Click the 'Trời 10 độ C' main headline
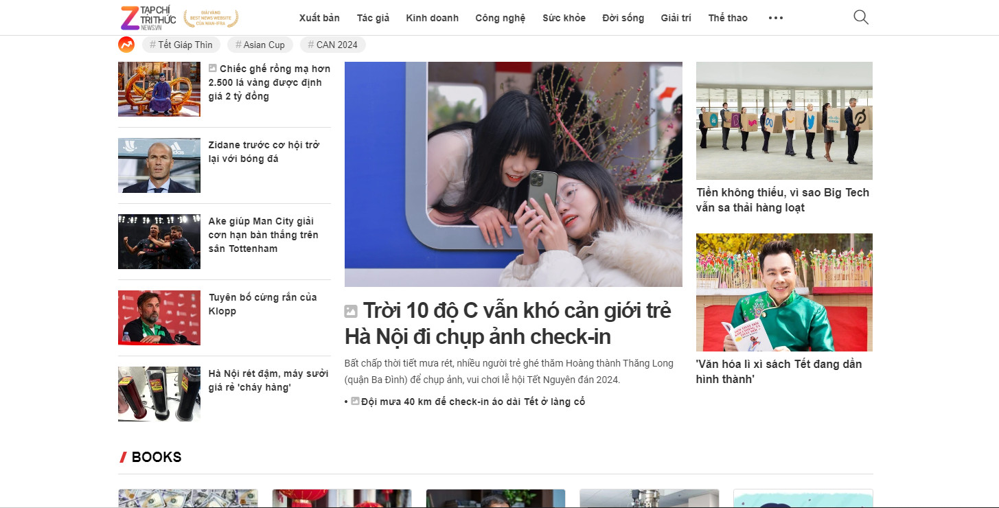The height and width of the screenshot is (508, 999). point(507,323)
